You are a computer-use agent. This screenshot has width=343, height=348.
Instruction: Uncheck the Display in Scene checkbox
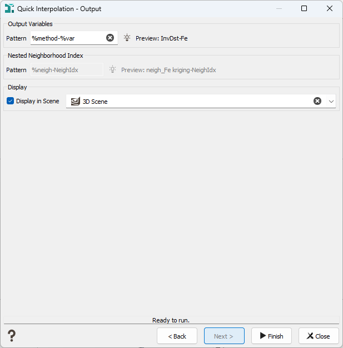[10, 101]
